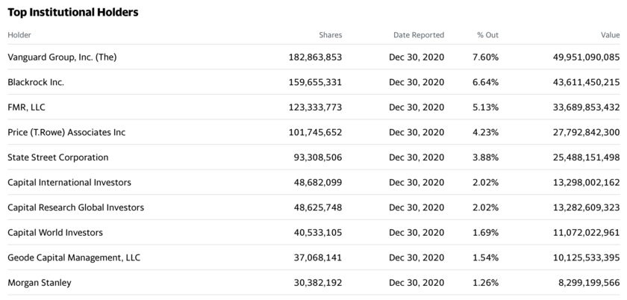Click Dec 30, 2020 in Price (T.Rowe) row
This screenshot has height=300, width=627.
pos(417,132)
